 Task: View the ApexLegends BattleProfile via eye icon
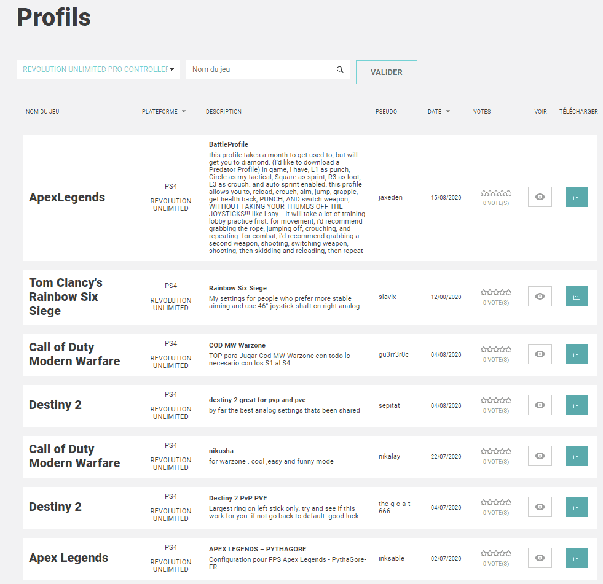(540, 197)
